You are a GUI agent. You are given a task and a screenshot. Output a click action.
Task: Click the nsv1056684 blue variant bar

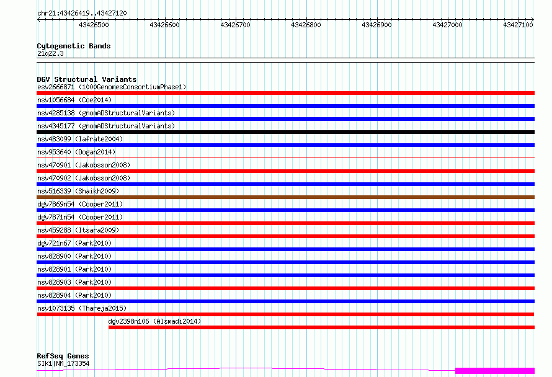285,106
